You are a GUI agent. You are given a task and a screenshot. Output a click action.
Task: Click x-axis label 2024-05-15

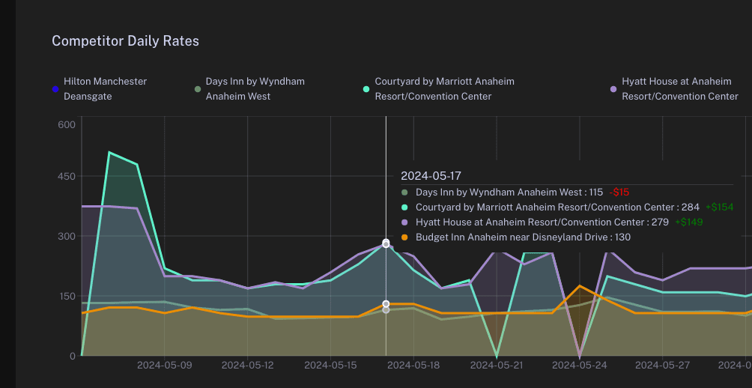pos(330,366)
